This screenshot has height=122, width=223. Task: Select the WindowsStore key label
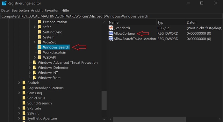(x=49, y=78)
